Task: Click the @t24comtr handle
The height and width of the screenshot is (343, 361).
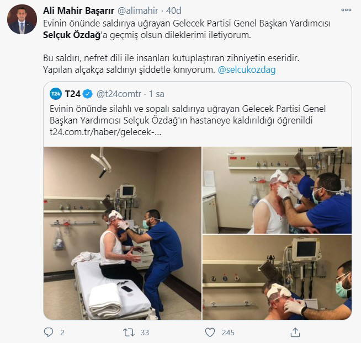Action: (x=119, y=94)
